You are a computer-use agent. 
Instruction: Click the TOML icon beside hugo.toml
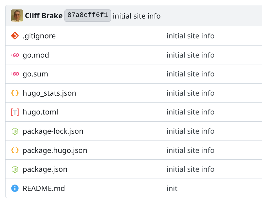click(15, 112)
